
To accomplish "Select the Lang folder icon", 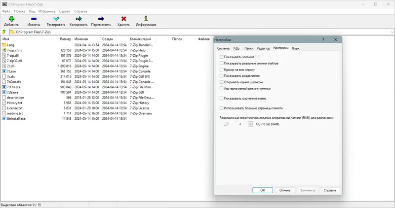I will click(x=4, y=45).
